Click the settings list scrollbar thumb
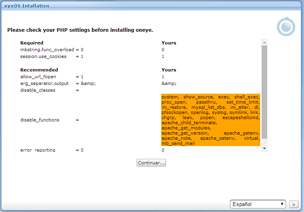Image resolution: width=304 pixels, height=212 pixels. pyautogui.click(x=264, y=92)
